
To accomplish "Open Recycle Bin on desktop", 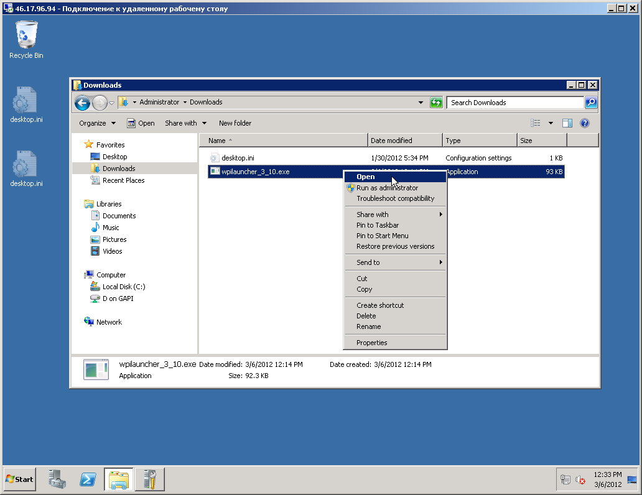I will pos(26,40).
